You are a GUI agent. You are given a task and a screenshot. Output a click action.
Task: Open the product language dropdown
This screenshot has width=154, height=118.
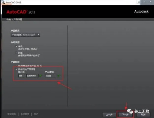[x=25, y=35]
